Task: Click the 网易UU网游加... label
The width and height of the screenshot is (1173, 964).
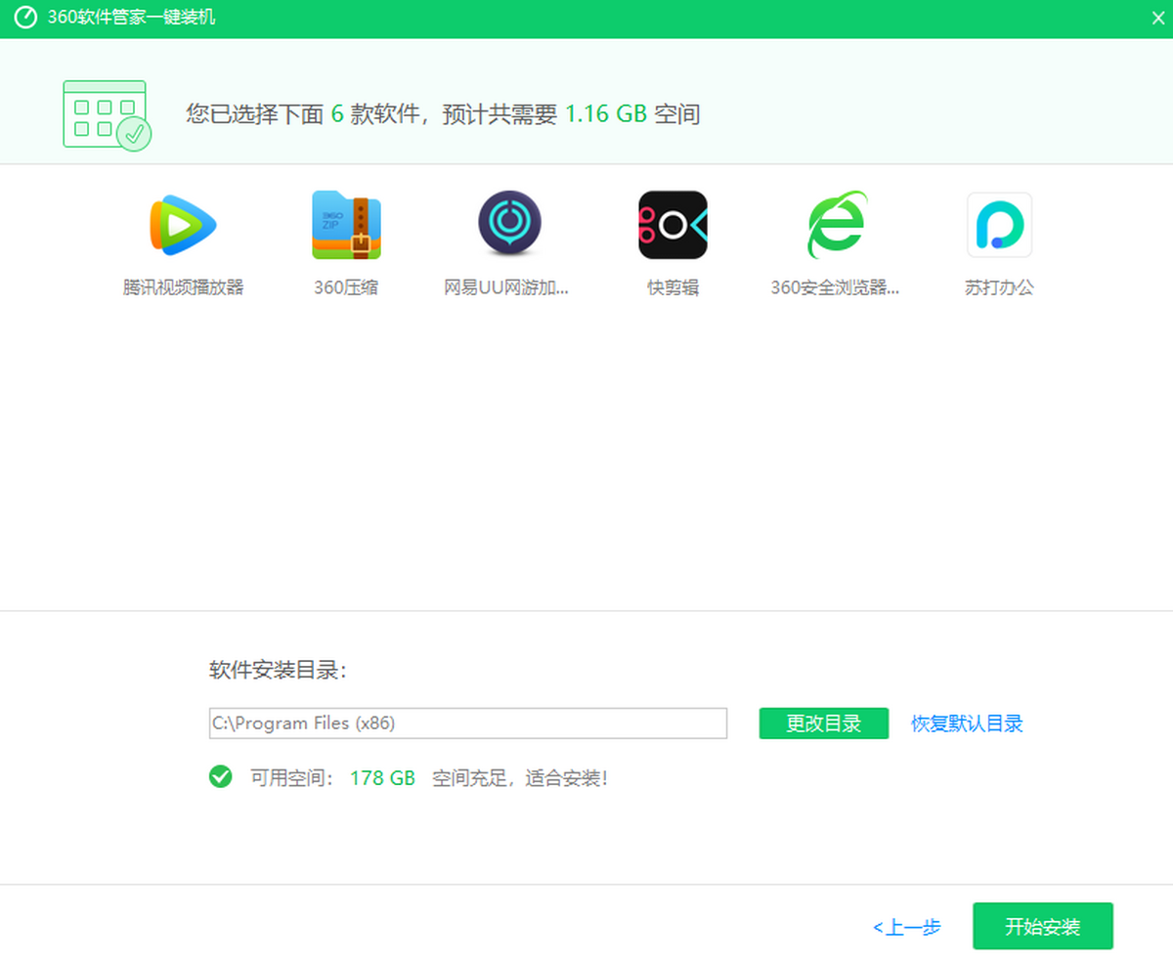Action: point(506,287)
